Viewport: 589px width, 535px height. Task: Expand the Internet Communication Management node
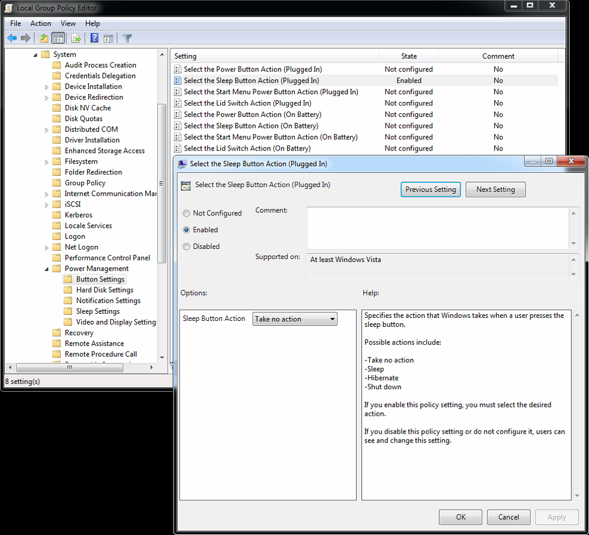tap(47, 194)
